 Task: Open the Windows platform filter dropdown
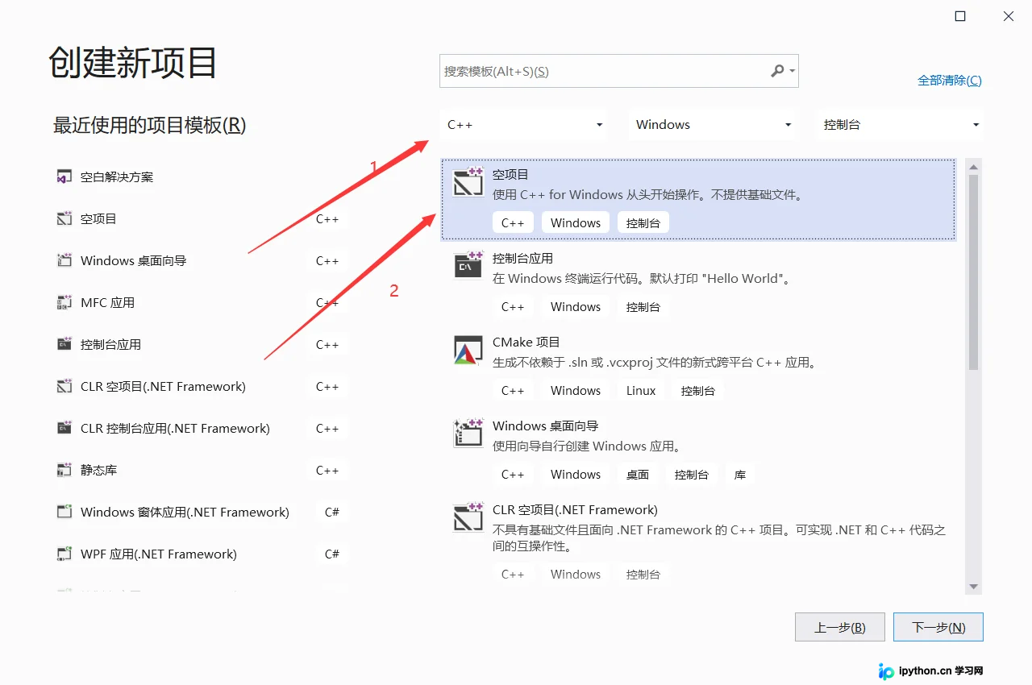(x=714, y=125)
